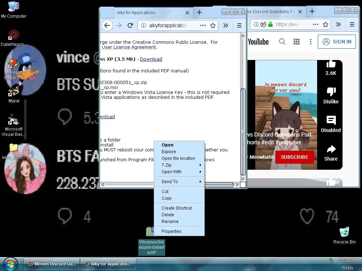Choose Open from the context menu
The height and width of the screenshot is (271, 362).
point(179,145)
